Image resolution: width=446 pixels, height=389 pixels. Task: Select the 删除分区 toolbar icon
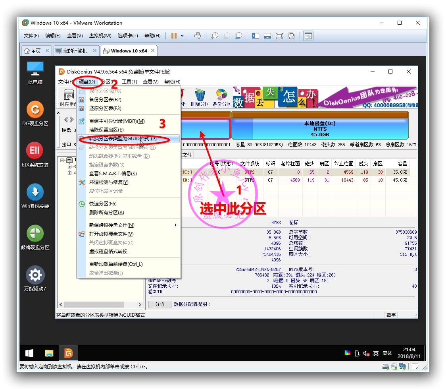[x=200, y=95]
